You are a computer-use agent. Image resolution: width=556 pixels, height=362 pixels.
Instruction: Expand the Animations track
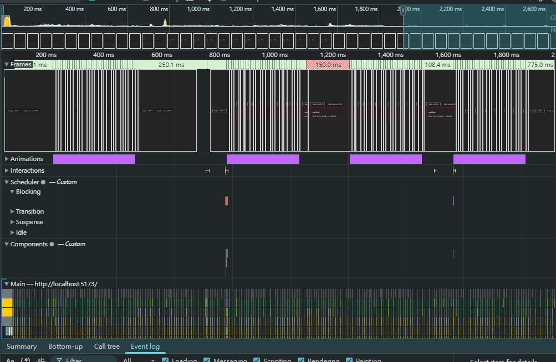coord(7,159)
